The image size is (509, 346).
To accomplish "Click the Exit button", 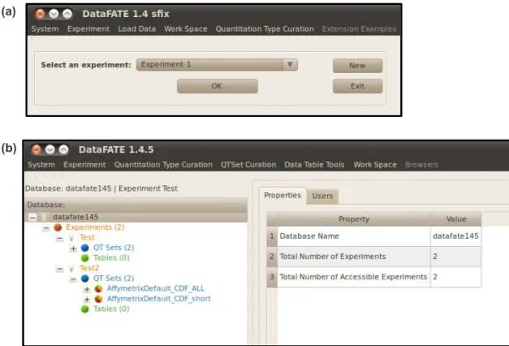I will click(357, 86).
